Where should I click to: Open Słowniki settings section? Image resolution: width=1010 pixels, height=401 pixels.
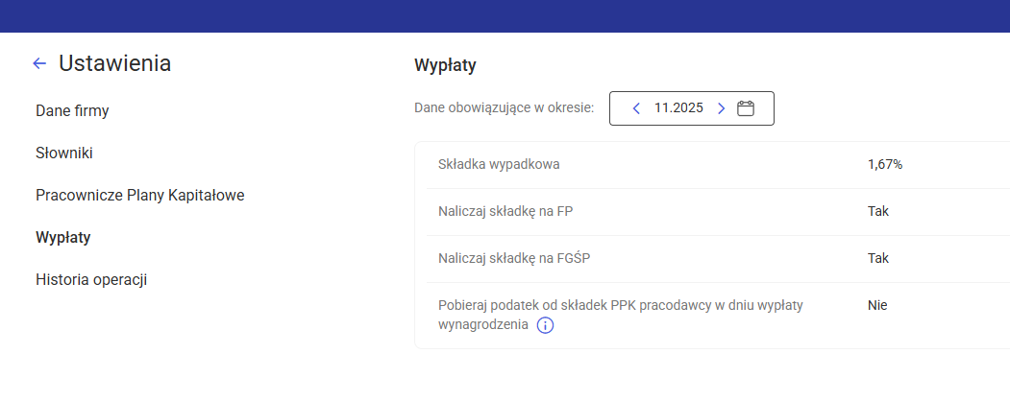click(x=64, y=153)
